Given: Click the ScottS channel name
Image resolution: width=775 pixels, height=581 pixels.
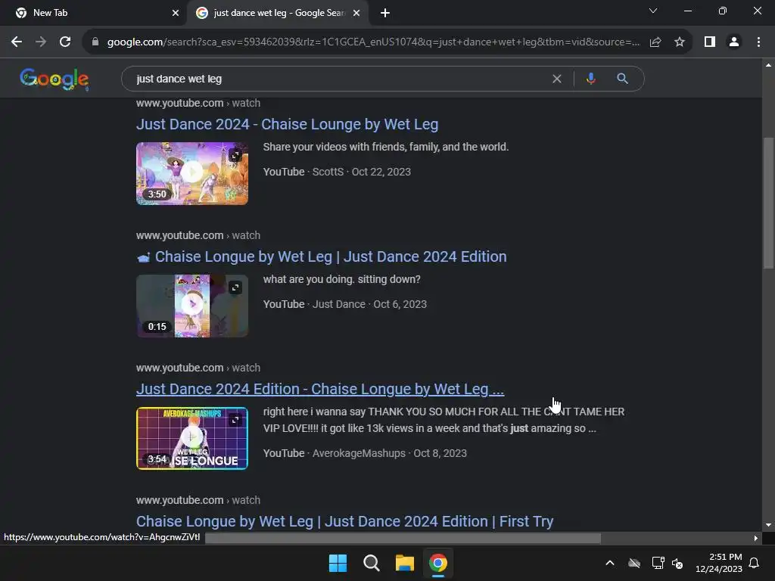Looking at the screenshot, I should pos(328,172).
